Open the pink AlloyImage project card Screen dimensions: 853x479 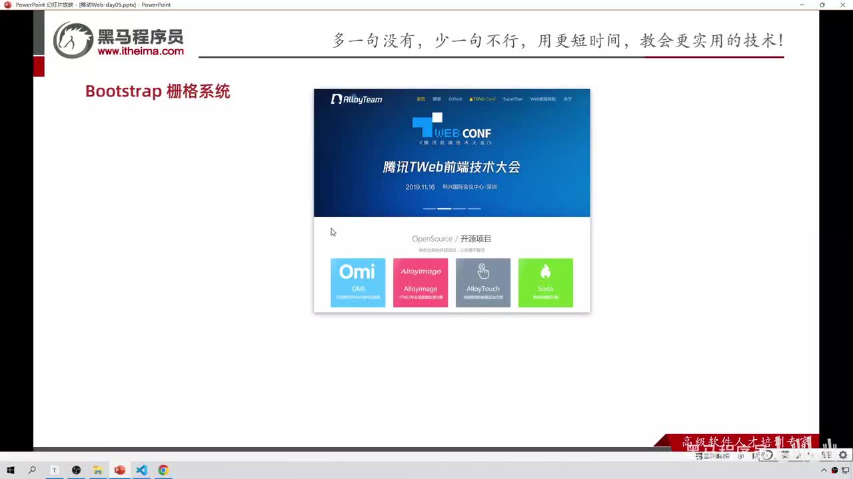click(x=421, y=283)
